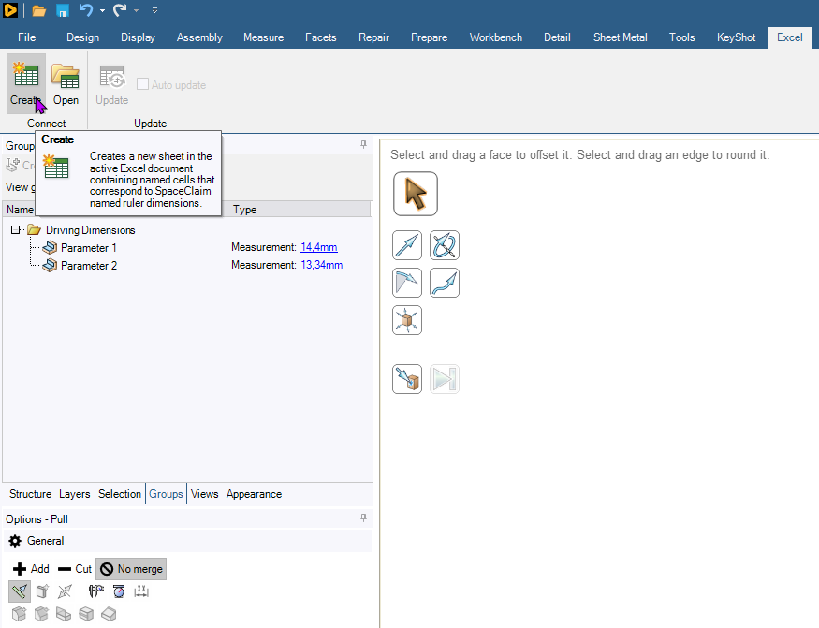The image size is (819, 628).
Task: Click the Update icon in the ribbon
Action: 111,84
